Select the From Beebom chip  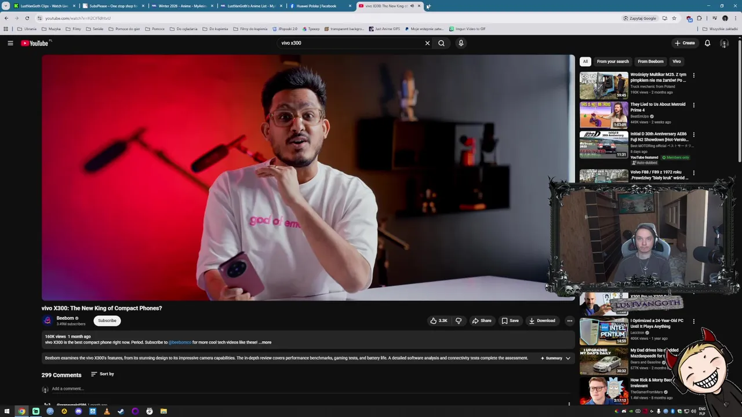coord(650,61)
